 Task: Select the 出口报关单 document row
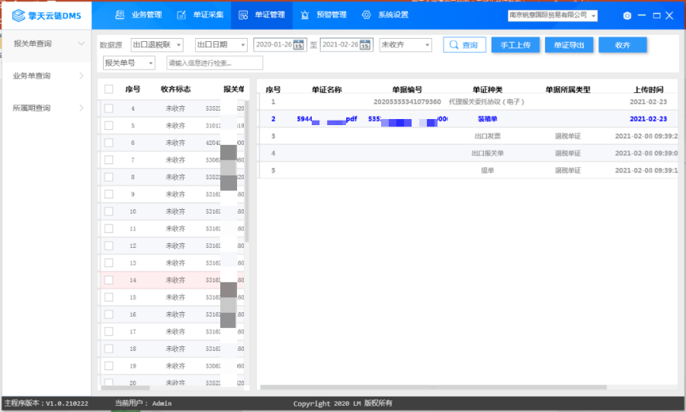coord(468,153)
